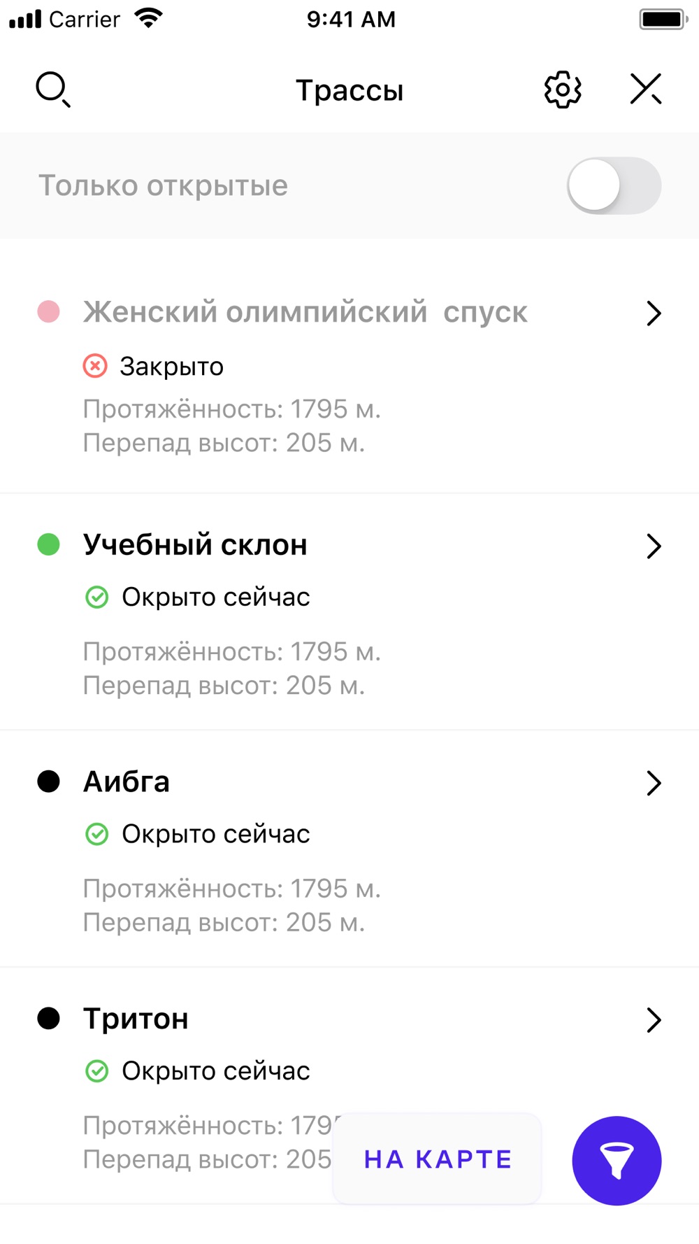This screenshot has width=699, height=1244.
Task: Click green check icon under Учебный склон
Action: pos(96,597)
